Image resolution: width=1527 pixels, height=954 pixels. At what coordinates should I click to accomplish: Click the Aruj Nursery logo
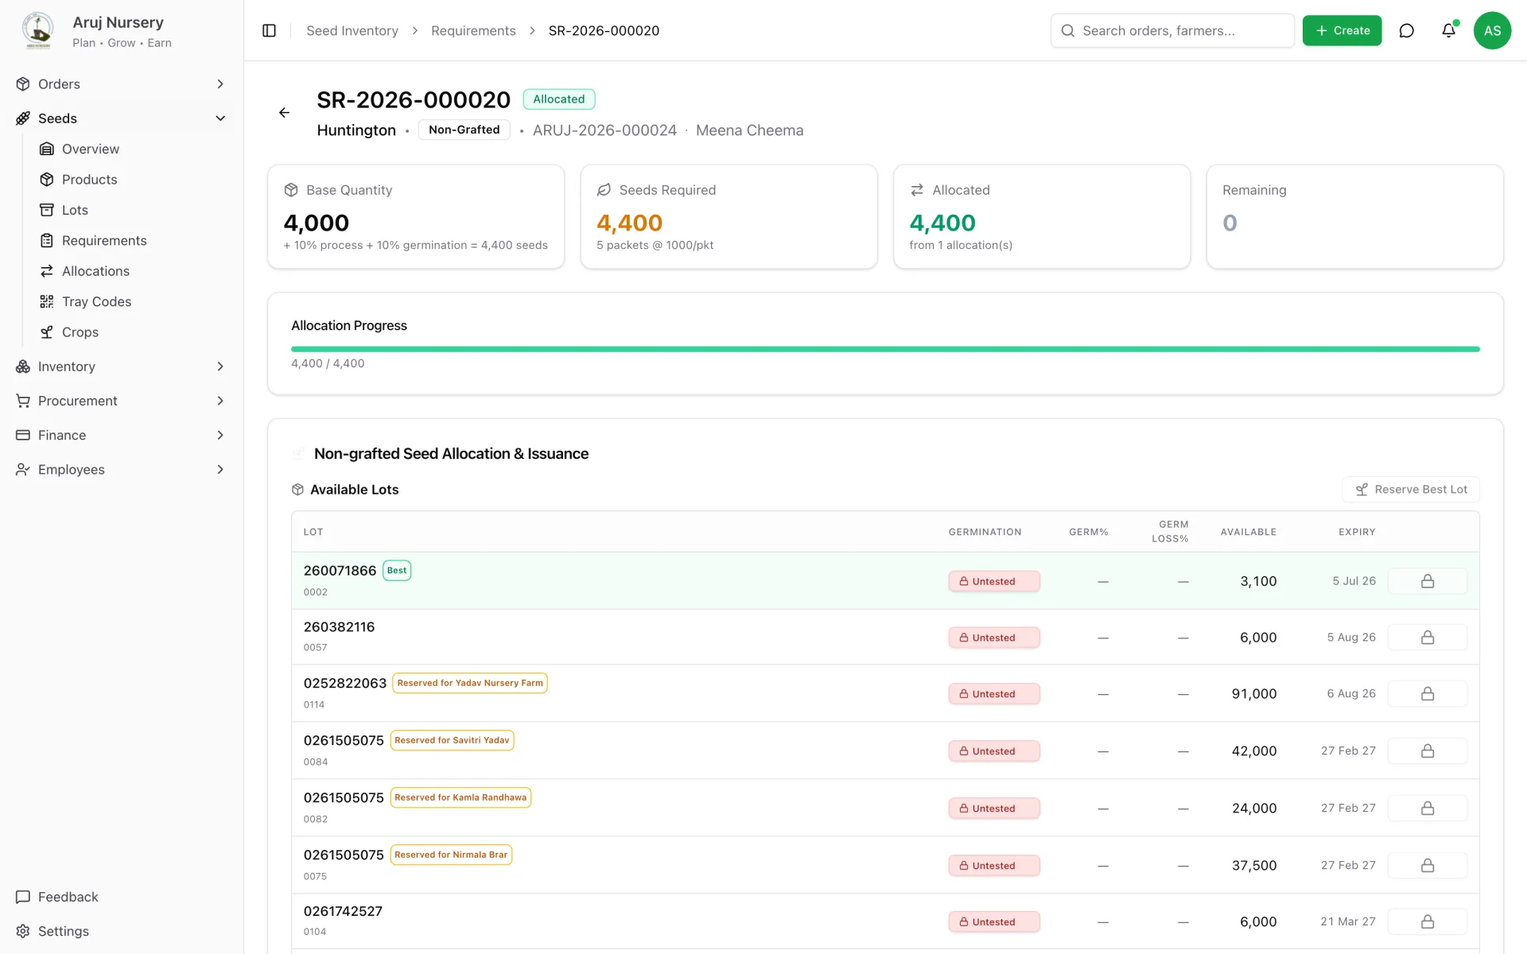click(x=37, y=30)
